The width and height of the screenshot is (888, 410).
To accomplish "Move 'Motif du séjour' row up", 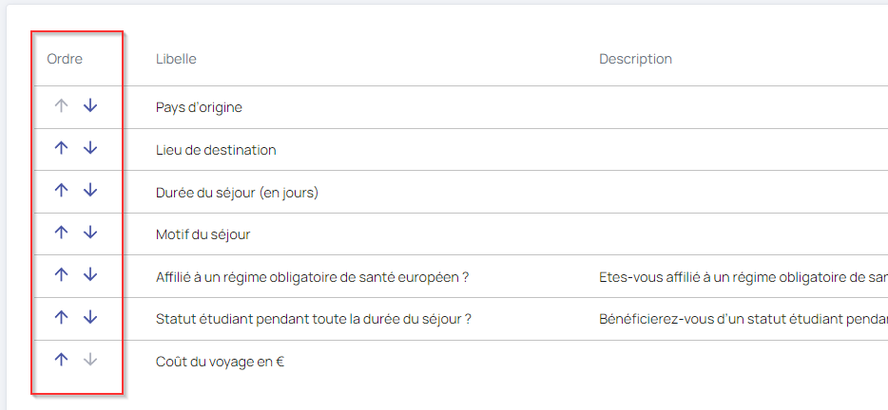I will 62,233.
